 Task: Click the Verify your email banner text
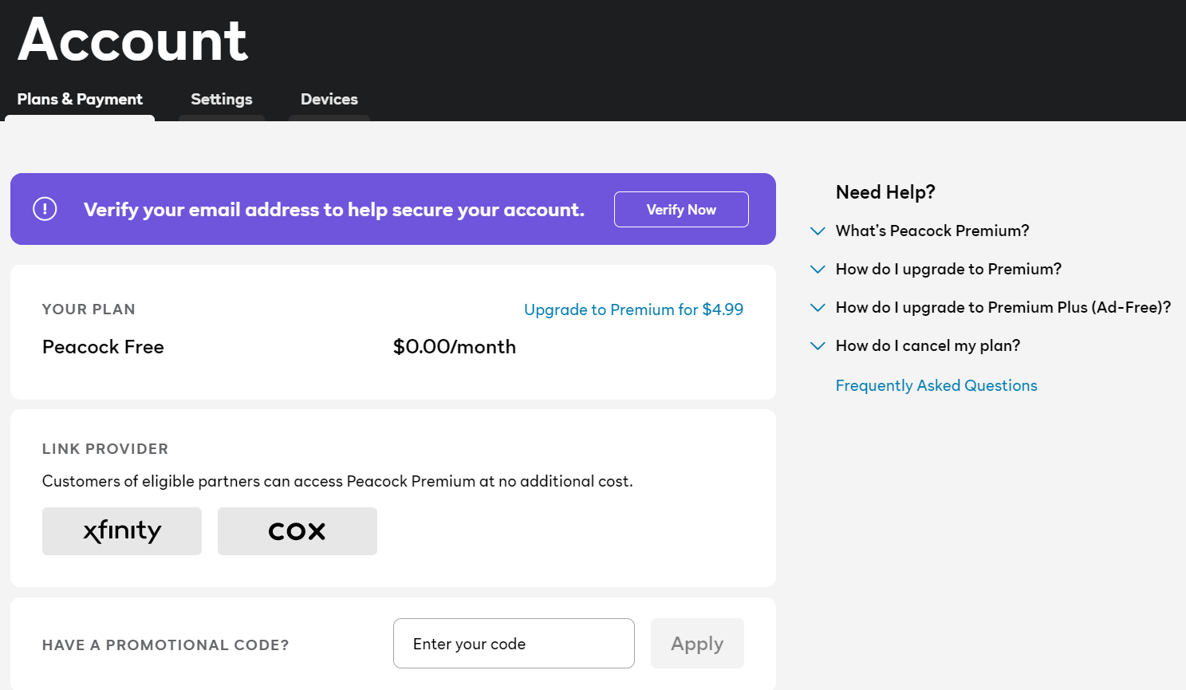click(x=333, y=209)
